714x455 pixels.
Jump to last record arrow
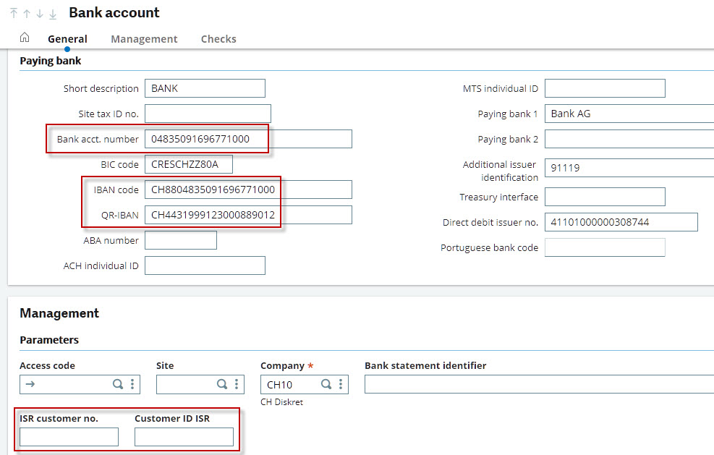click(53, 14)
